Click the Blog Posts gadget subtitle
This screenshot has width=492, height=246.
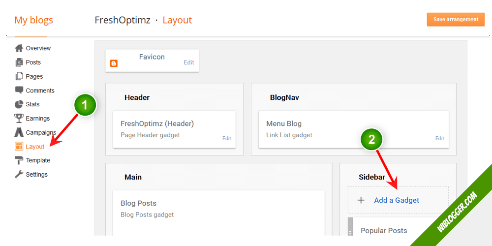[x=147, y=215]
